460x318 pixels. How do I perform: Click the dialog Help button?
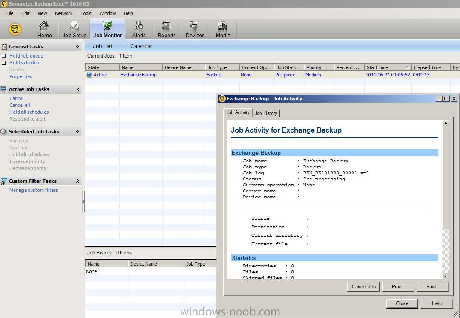click(x=437, y=303)
